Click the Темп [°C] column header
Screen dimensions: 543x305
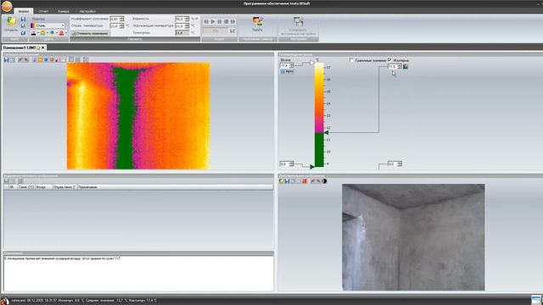(26, 187)
